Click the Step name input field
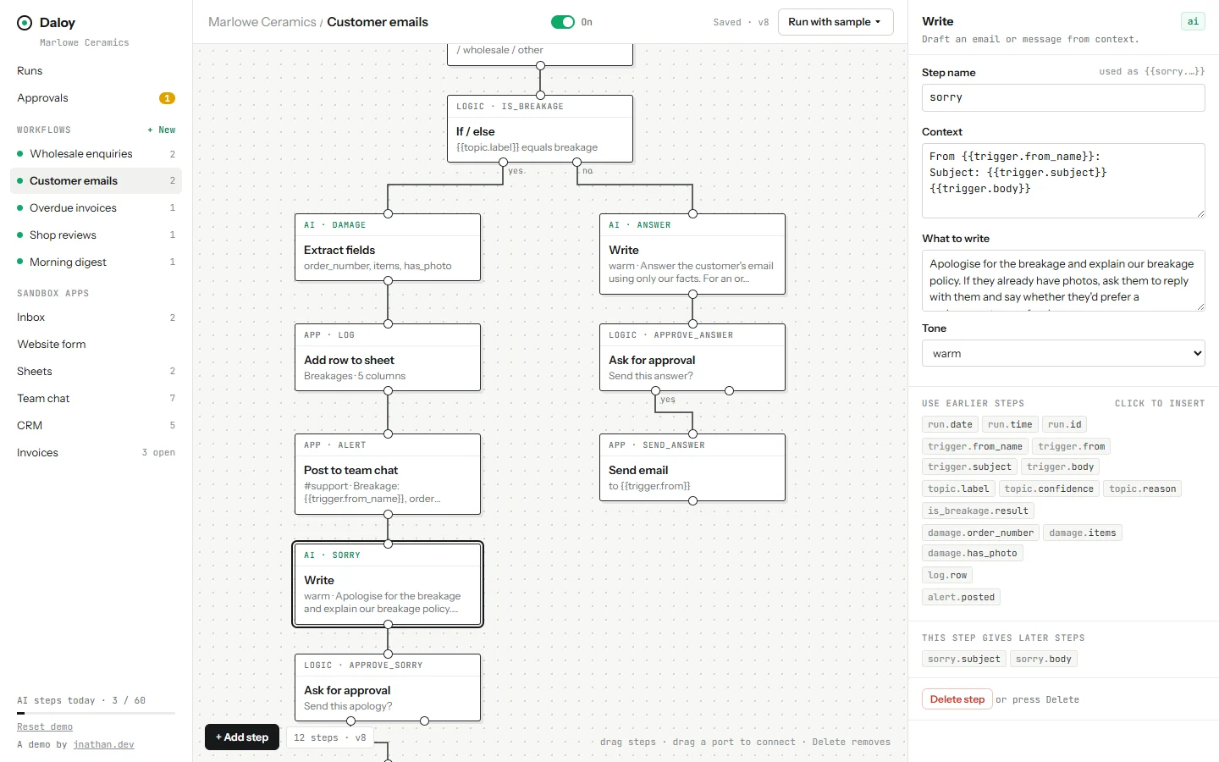Screen dimensions: 1219x762 [x=1063, y=97]
